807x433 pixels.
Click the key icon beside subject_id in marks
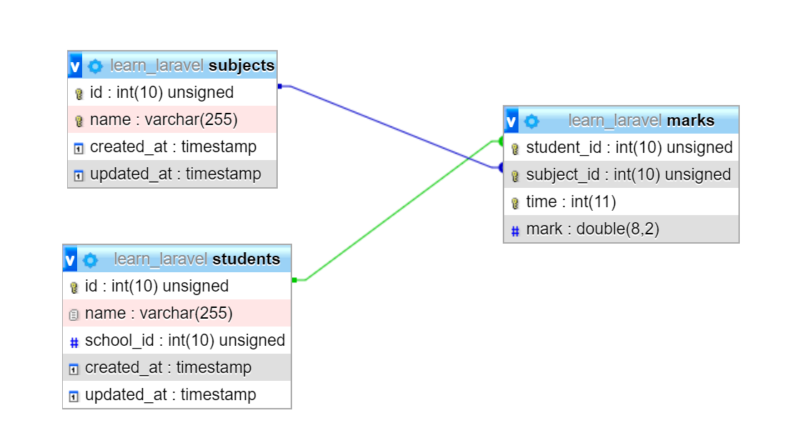point(515,176)
